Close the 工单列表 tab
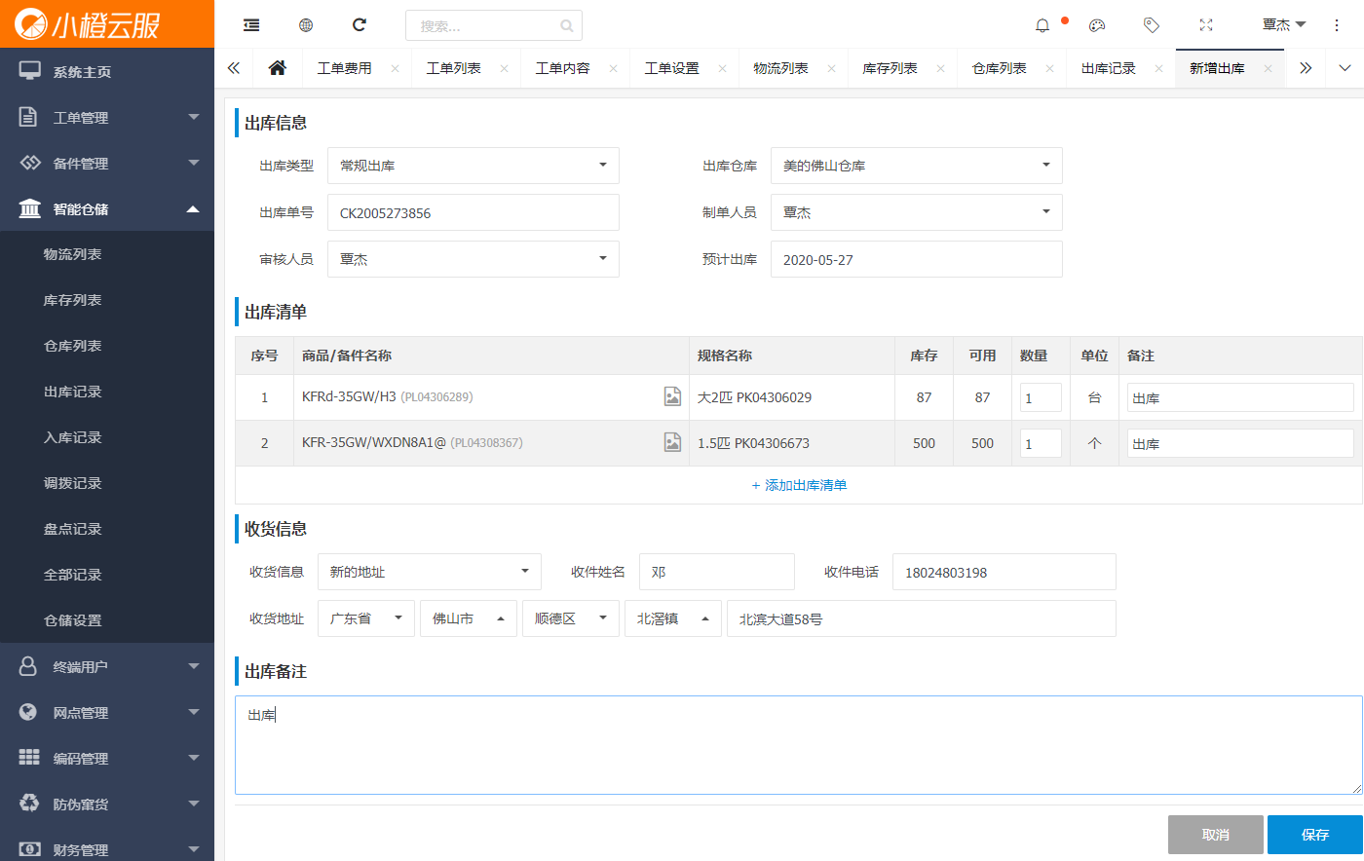The height and width of the screenshot is (861, 1364). [504, 68]
